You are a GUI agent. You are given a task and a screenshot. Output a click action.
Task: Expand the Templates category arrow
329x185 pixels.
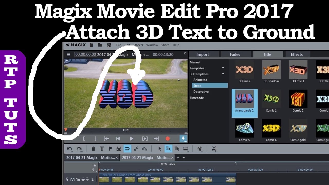pos(223,68)
